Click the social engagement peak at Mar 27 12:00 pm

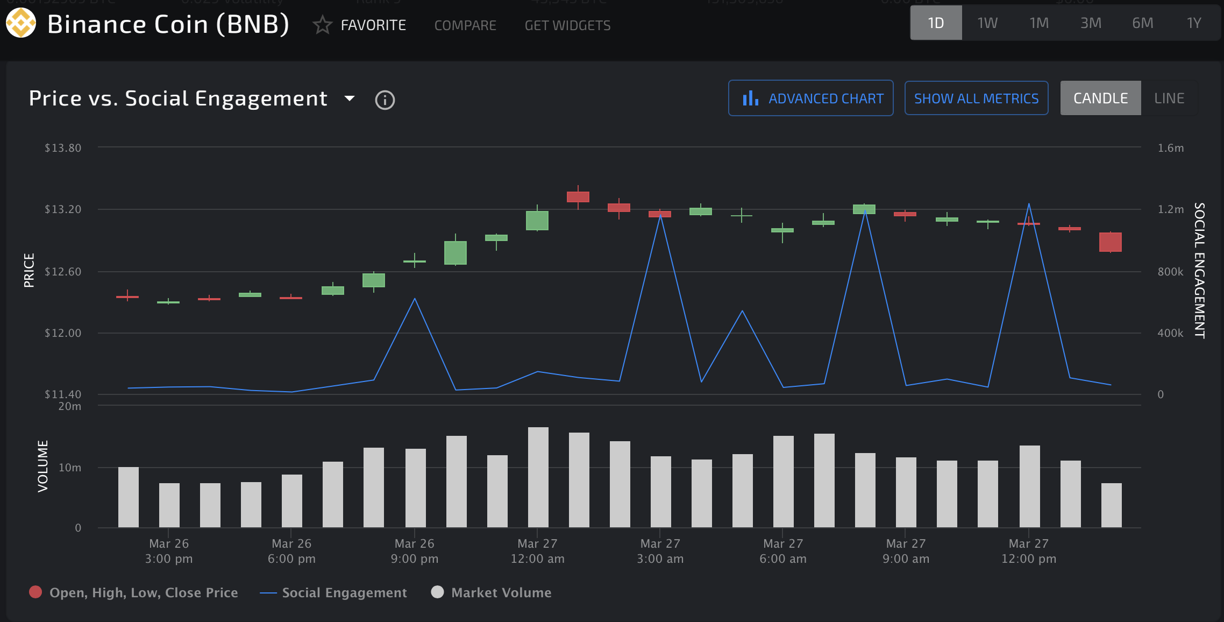pos(1029,204)
